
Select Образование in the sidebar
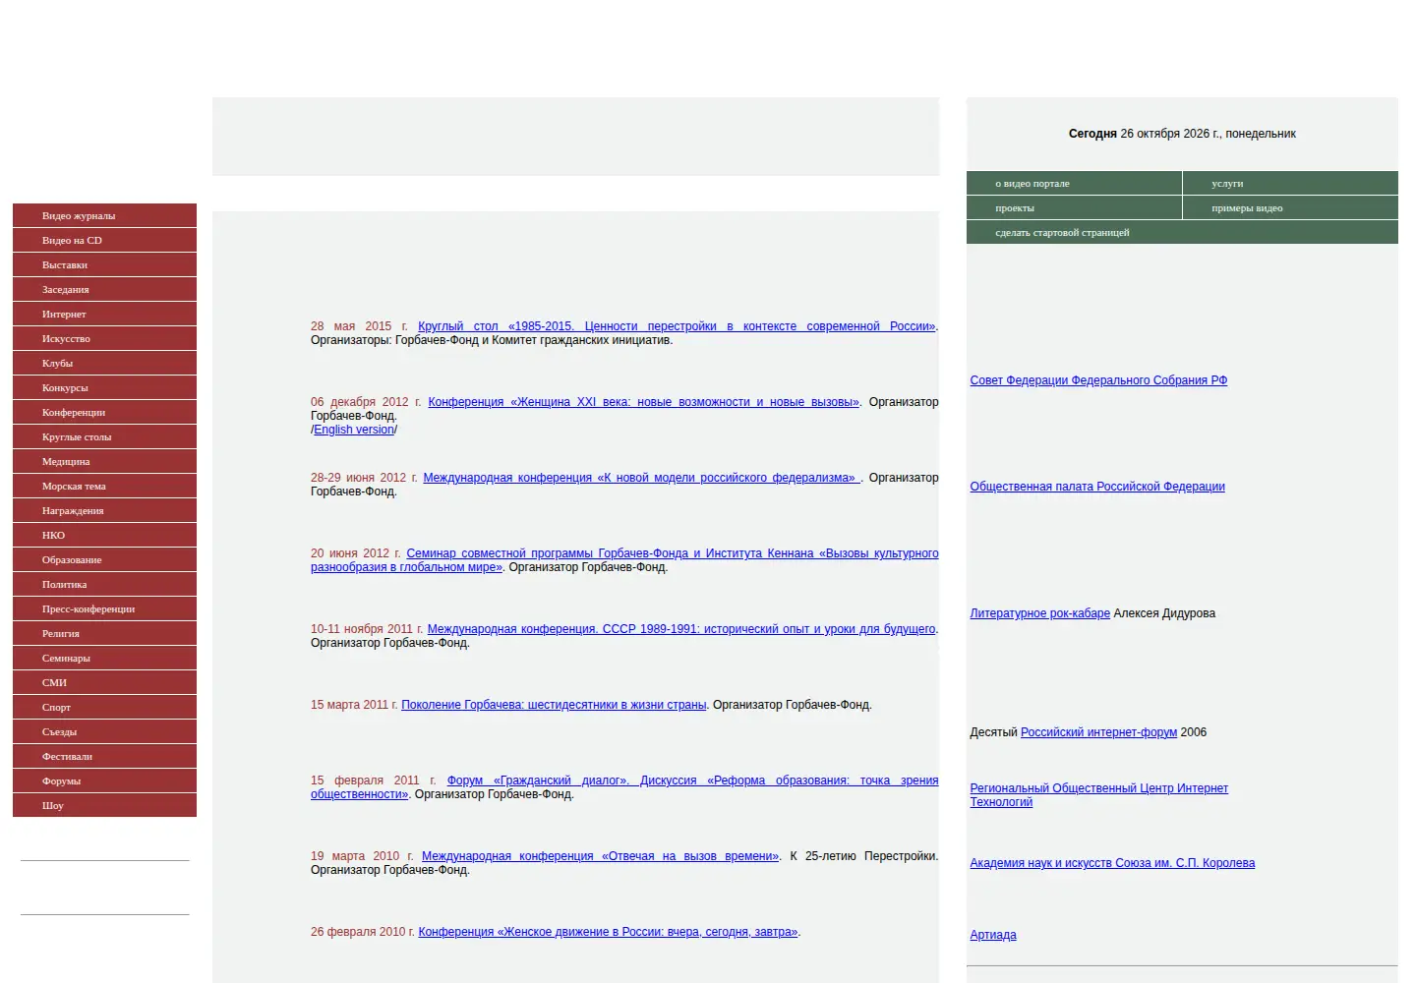104,559
